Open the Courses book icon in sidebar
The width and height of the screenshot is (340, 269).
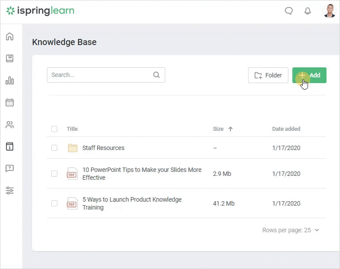(x=10, y=58)
